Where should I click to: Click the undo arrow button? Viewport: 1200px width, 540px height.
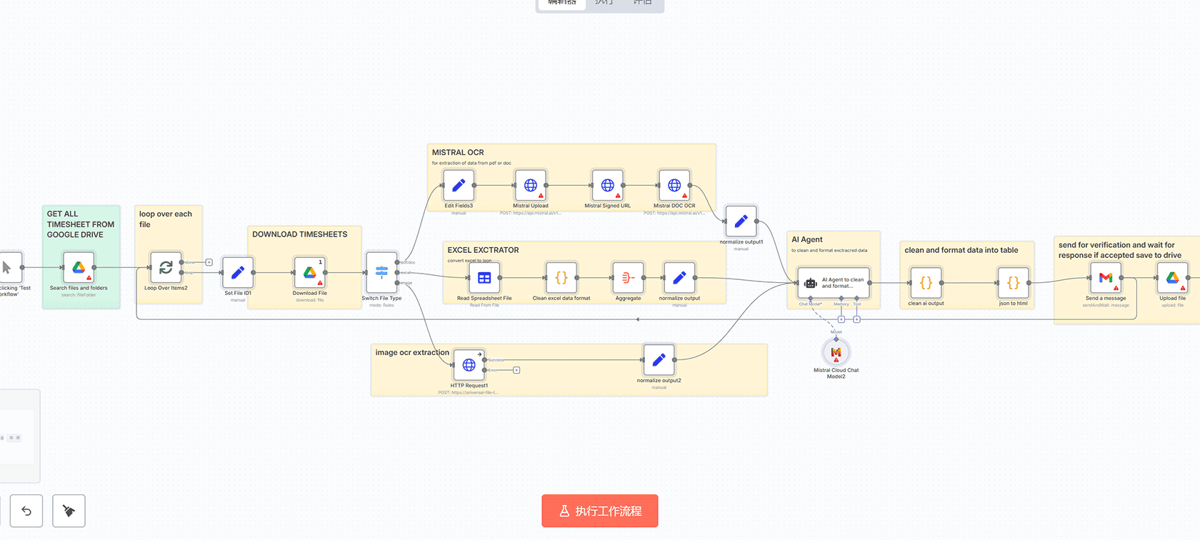(x=26, y=511)
